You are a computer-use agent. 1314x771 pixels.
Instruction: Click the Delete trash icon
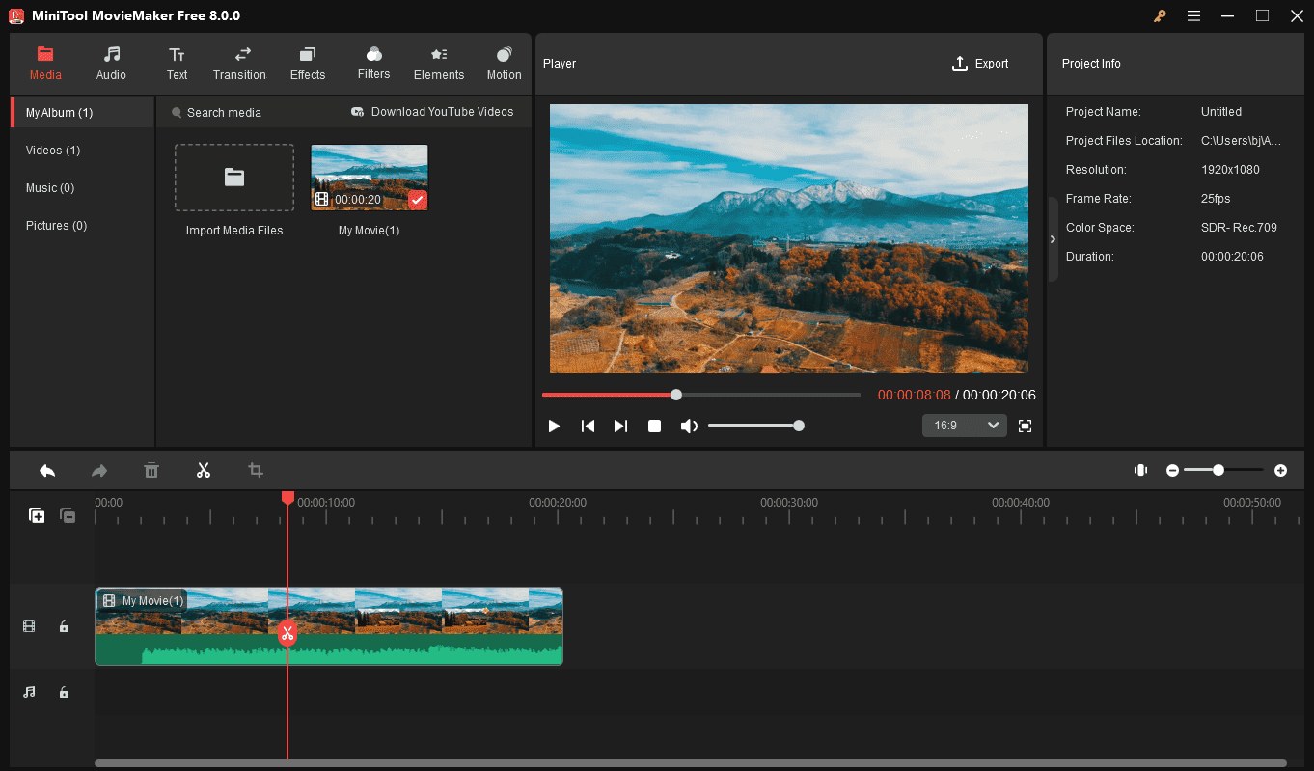[x=151, y=470]
